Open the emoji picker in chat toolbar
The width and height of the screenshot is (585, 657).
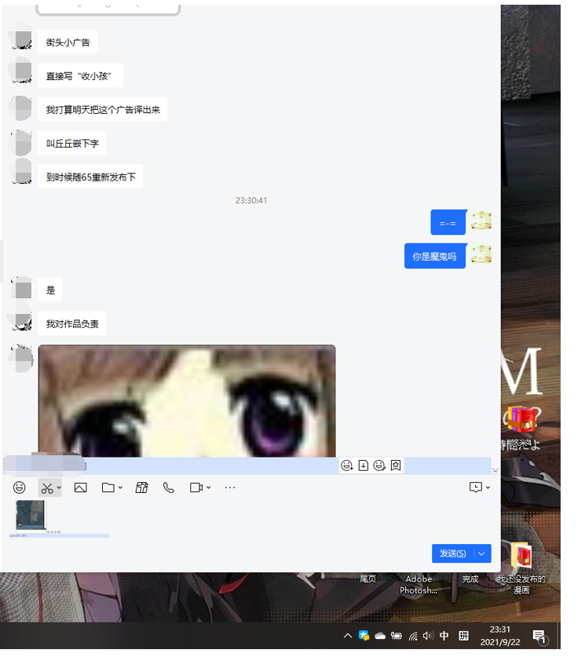[x=20, y=487]
